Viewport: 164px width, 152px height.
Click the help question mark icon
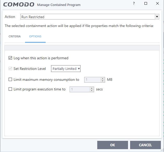tap(134, 4)
